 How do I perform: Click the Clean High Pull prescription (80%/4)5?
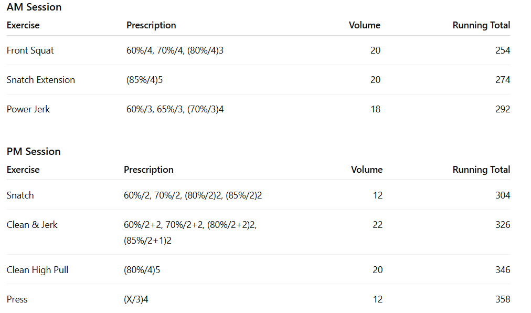(x=142, y=270)
